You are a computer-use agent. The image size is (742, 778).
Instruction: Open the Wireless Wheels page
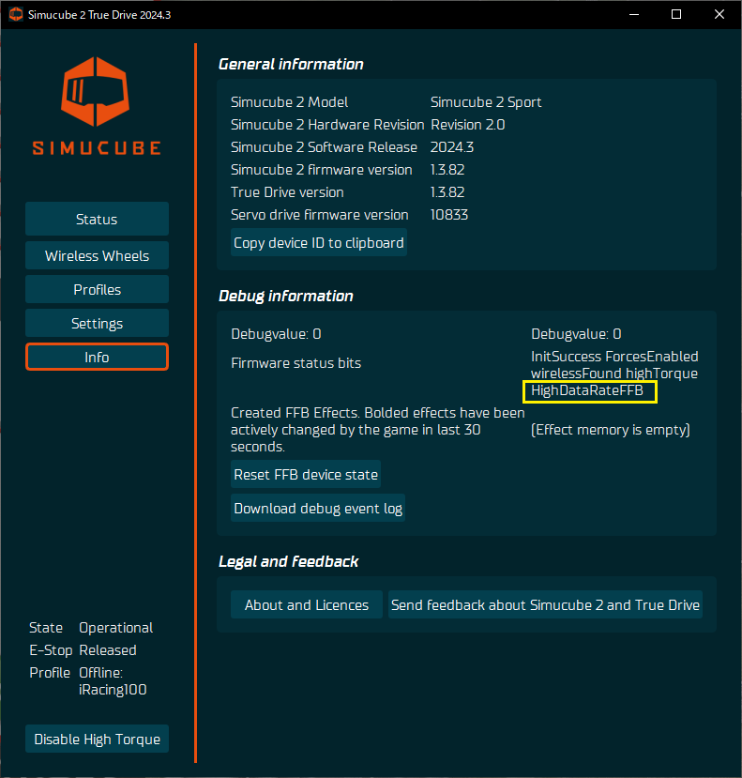[97, 255]
